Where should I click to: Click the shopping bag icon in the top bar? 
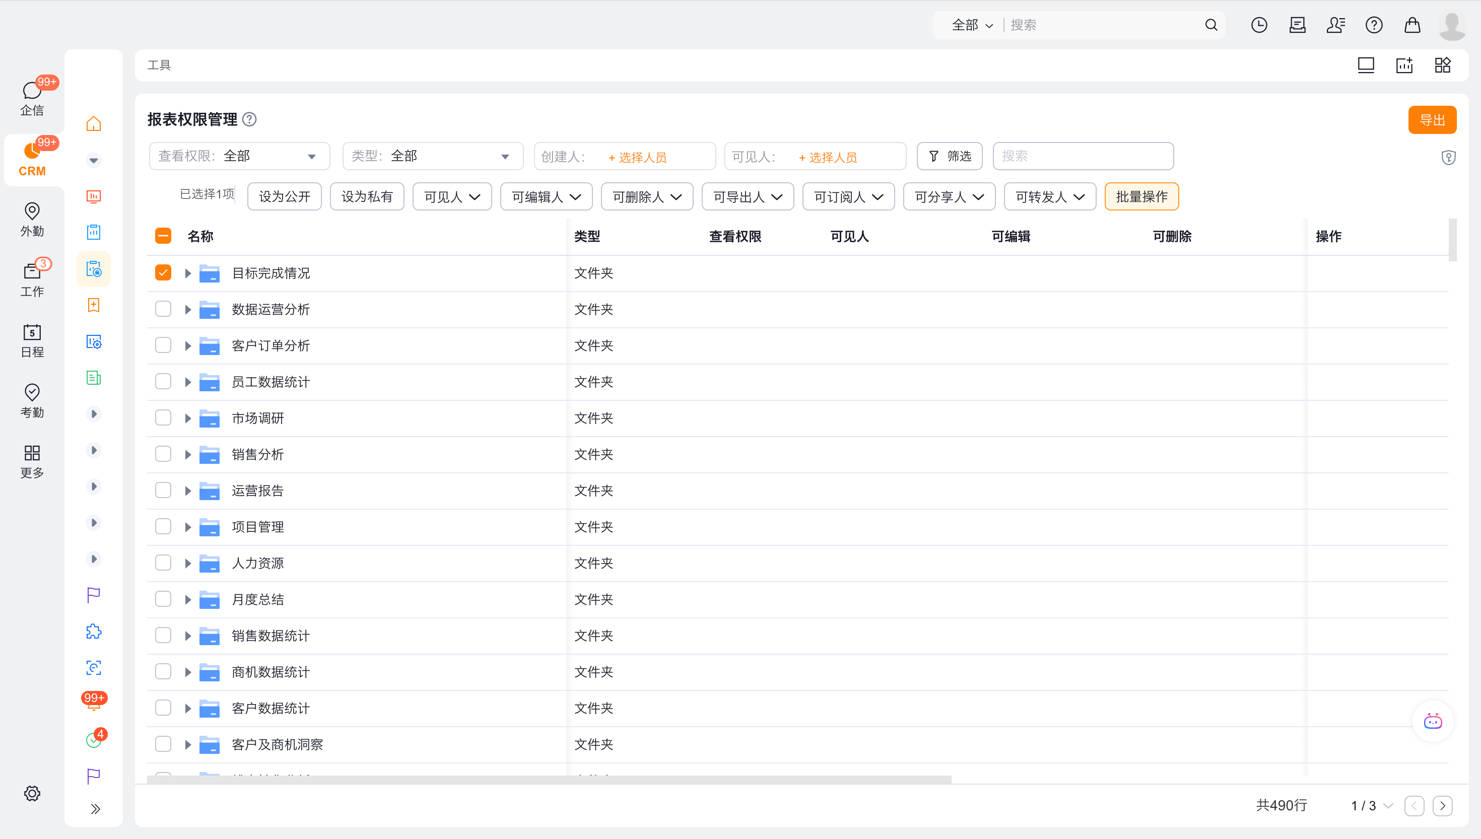coord(1412,25)
